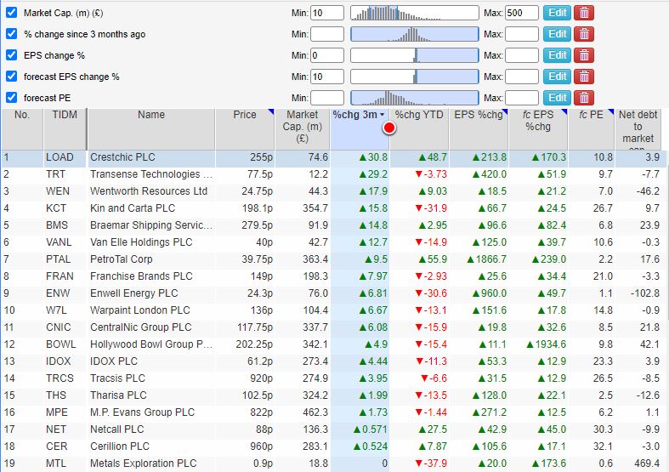This screenshot has height=472, width=669.
Task: Click the blue corner marker on Price column
Action: 271,111
